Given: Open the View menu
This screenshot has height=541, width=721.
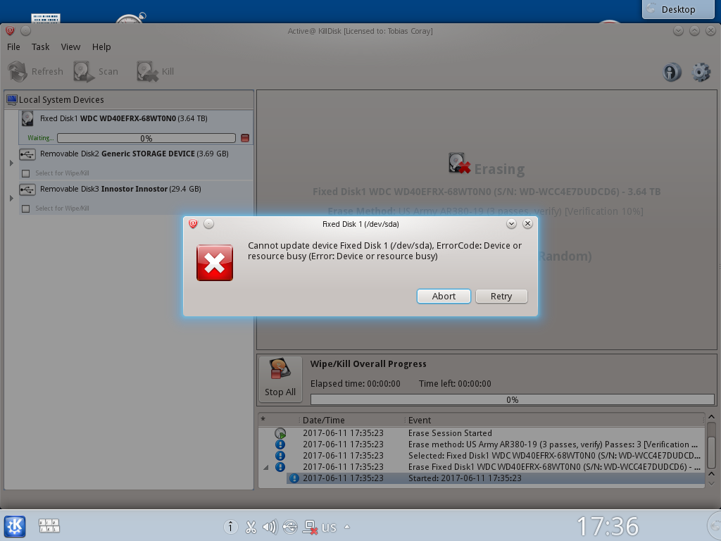Looking at the screenshot, I should pyautogui.click(x=70, y=47).
